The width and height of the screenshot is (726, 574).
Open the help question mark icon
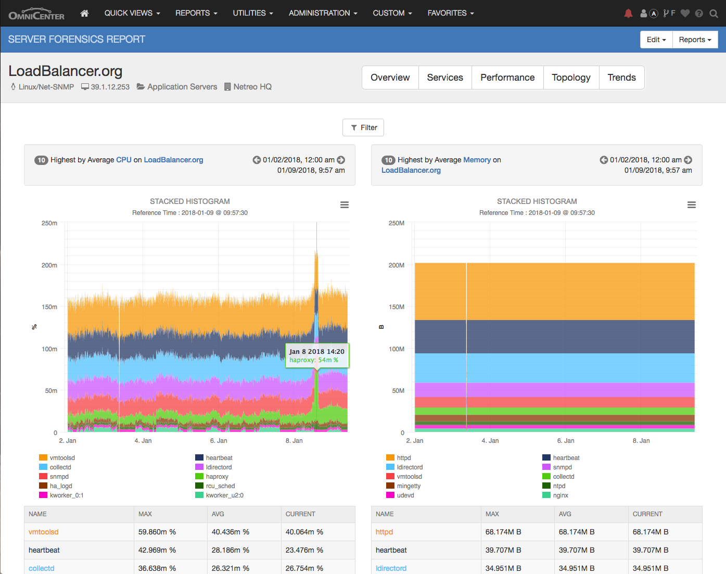tap(699, 14)
